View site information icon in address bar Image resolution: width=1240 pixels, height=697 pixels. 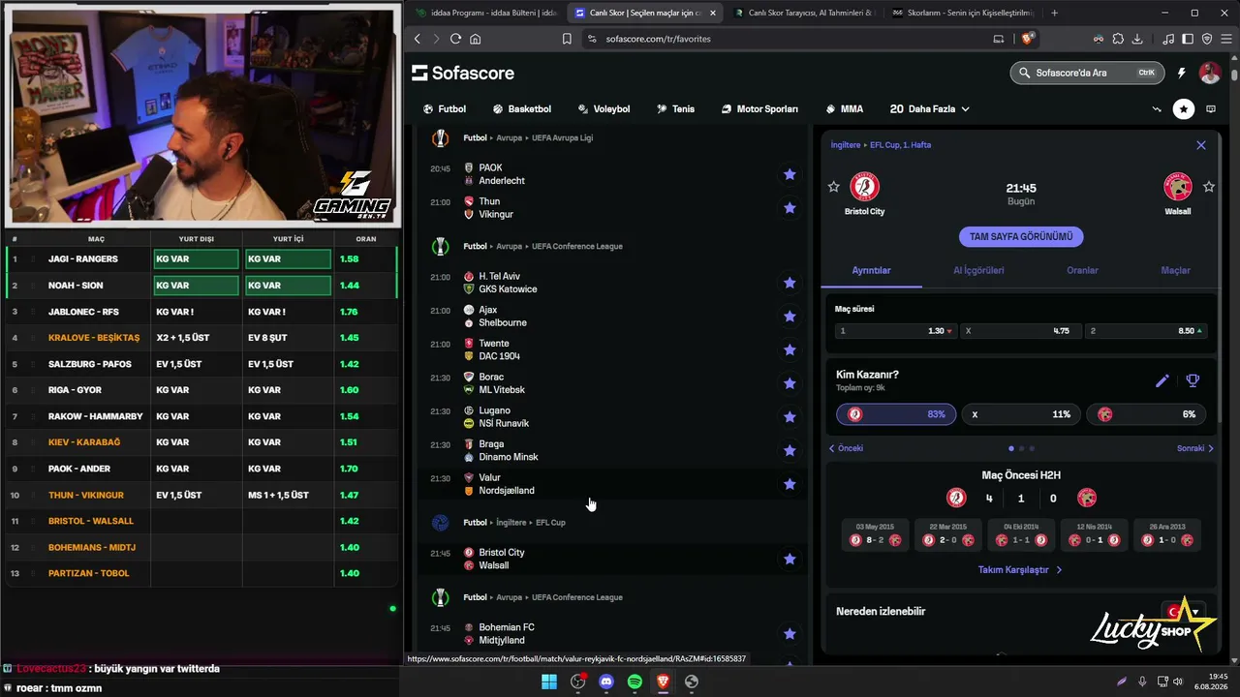point(592,39)
